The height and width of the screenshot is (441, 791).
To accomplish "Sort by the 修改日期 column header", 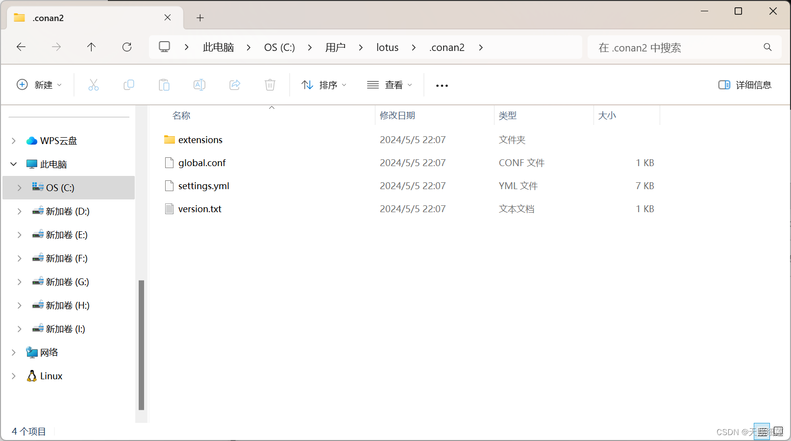I will pos(397,115).
